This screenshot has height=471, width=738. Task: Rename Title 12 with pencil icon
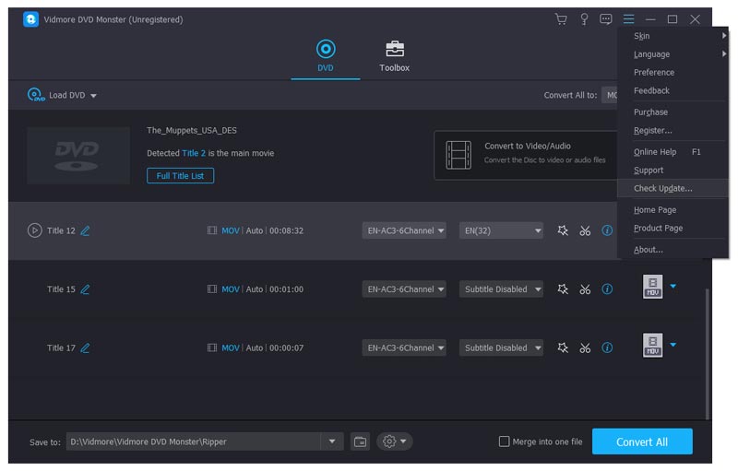click(85, 230)
